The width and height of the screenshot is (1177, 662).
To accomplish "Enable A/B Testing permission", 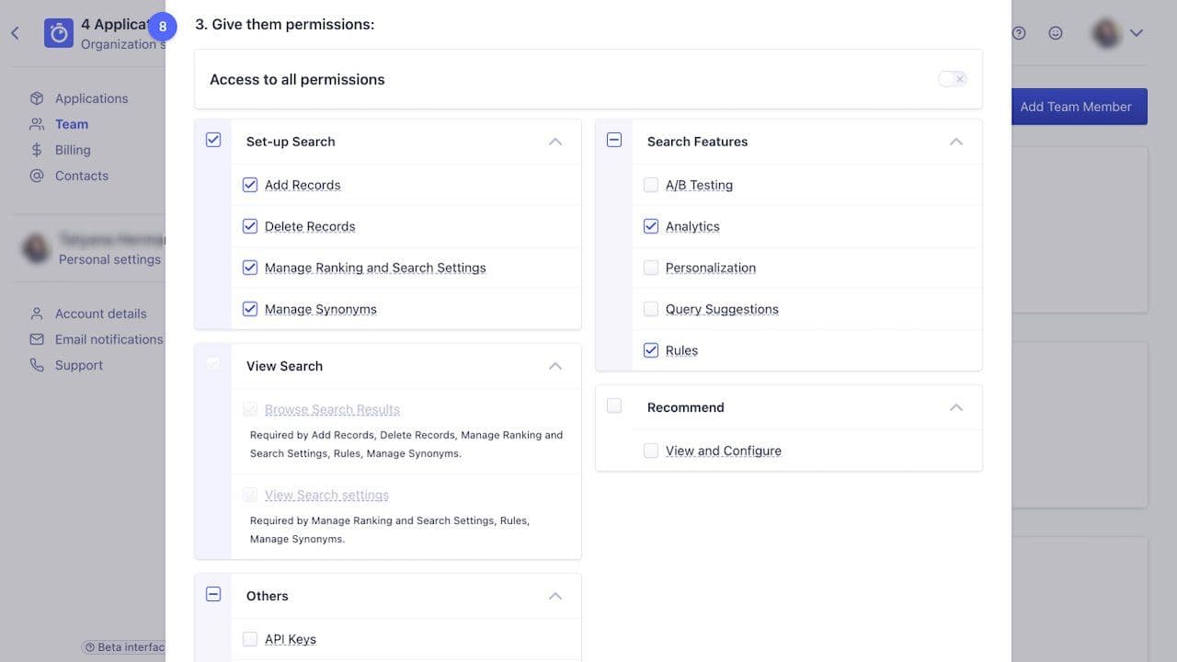I will pos(651,185).
